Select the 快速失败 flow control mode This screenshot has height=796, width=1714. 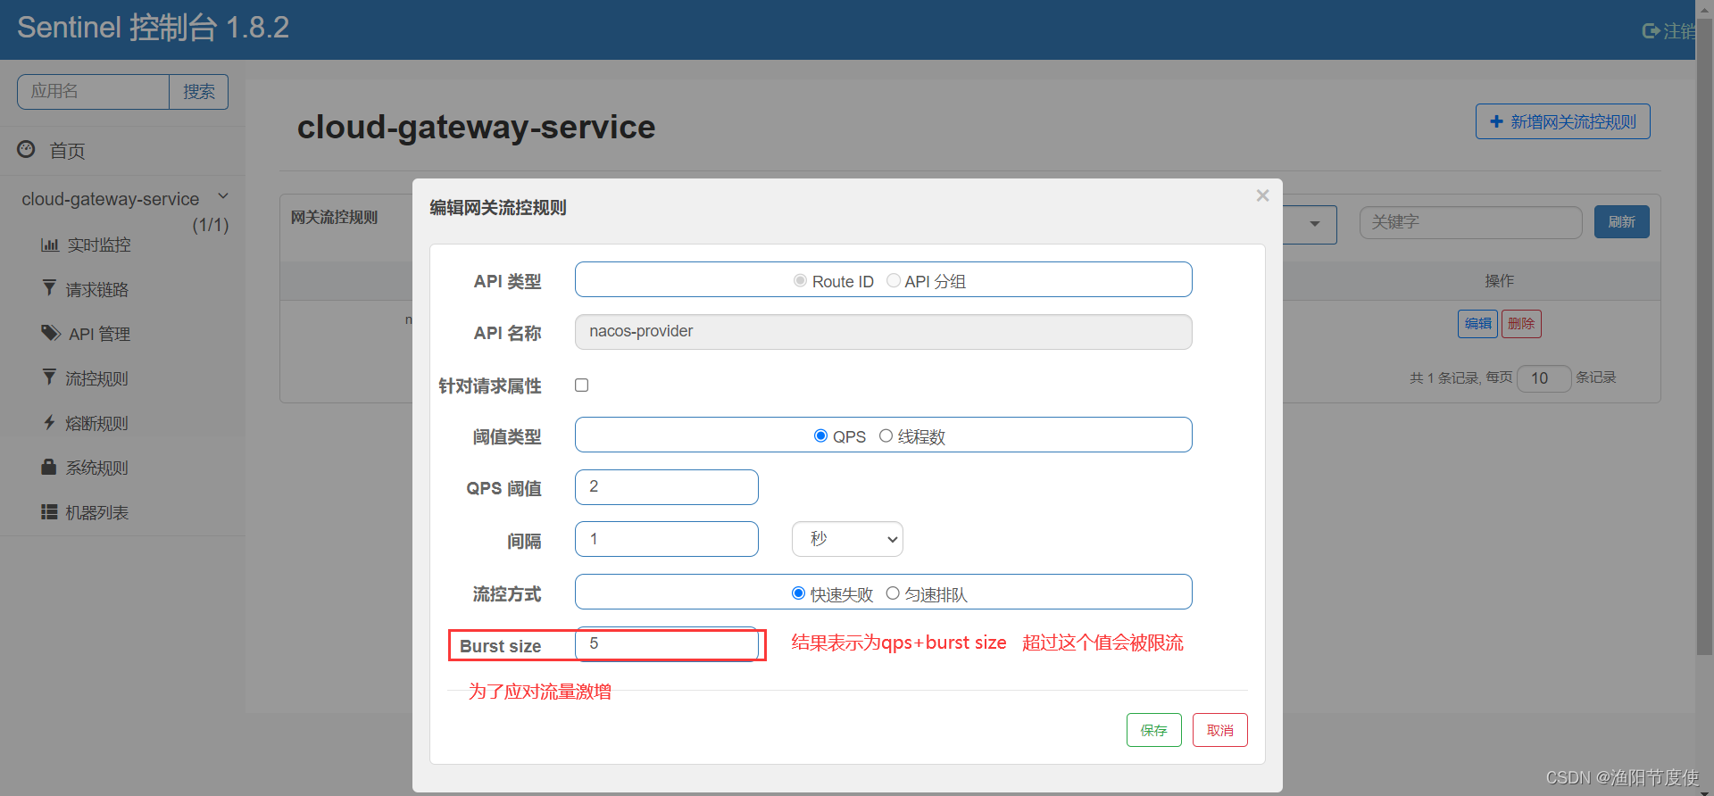point(798,593)
